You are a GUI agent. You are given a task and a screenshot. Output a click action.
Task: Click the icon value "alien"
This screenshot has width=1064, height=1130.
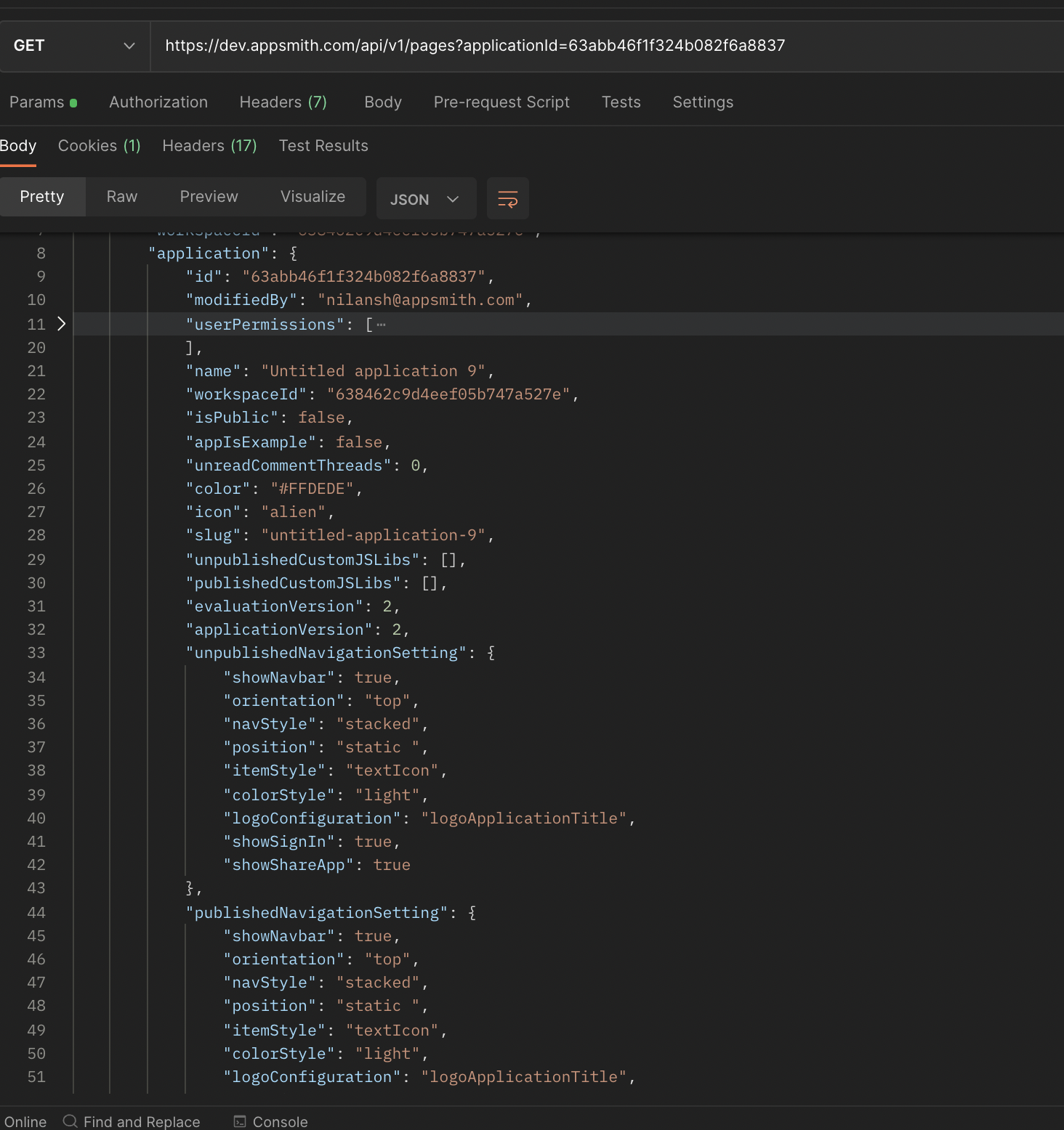294,512
